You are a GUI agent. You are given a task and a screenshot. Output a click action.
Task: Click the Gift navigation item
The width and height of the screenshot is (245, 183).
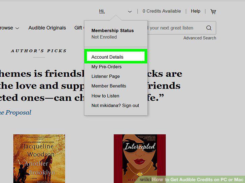tap(79, 28)
